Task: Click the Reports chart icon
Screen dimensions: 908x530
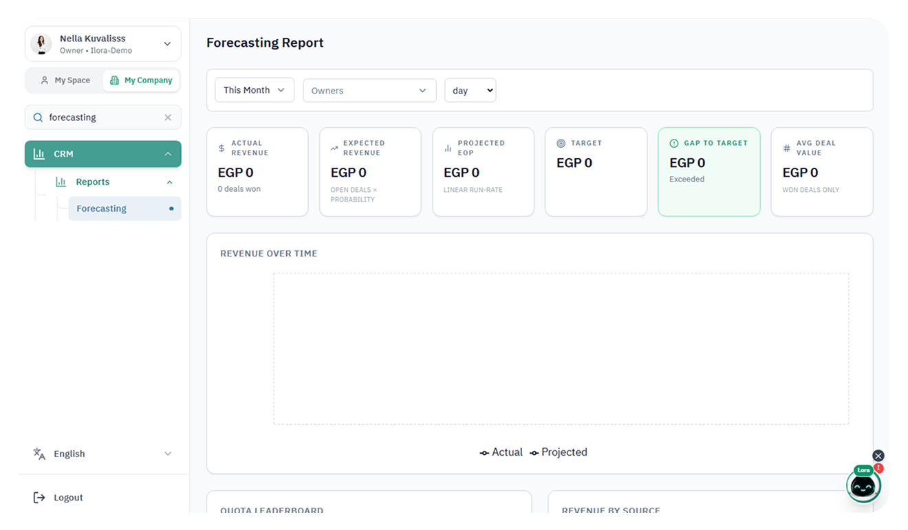Action: [61, 182]
